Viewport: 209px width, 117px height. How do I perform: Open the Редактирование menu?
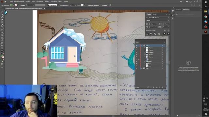(19, 2)
